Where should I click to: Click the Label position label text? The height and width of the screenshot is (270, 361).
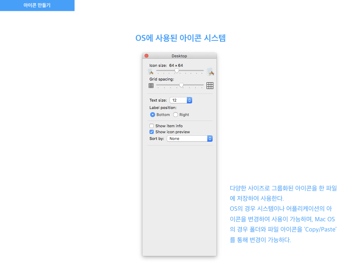tap(163, 108)
